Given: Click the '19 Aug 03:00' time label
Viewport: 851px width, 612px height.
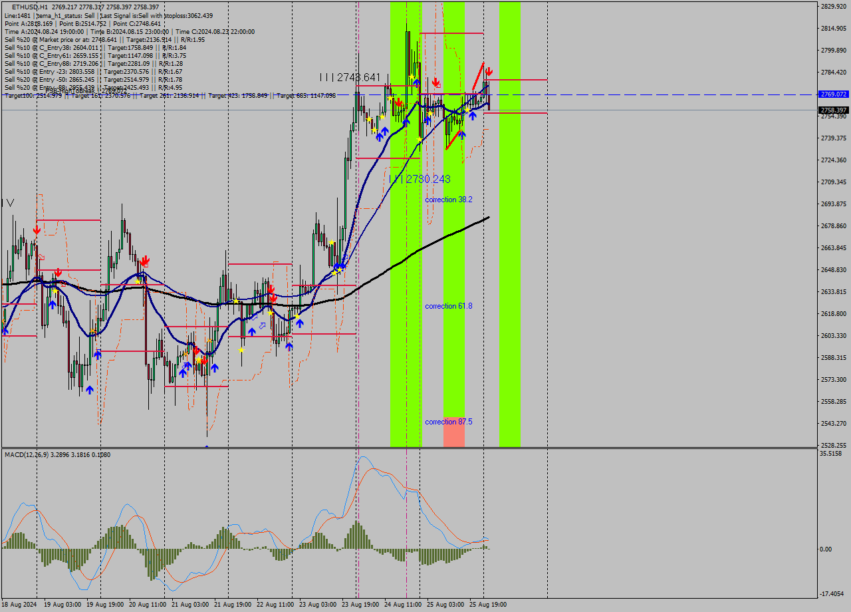Looking at the screenshot, I should [62, 605].
